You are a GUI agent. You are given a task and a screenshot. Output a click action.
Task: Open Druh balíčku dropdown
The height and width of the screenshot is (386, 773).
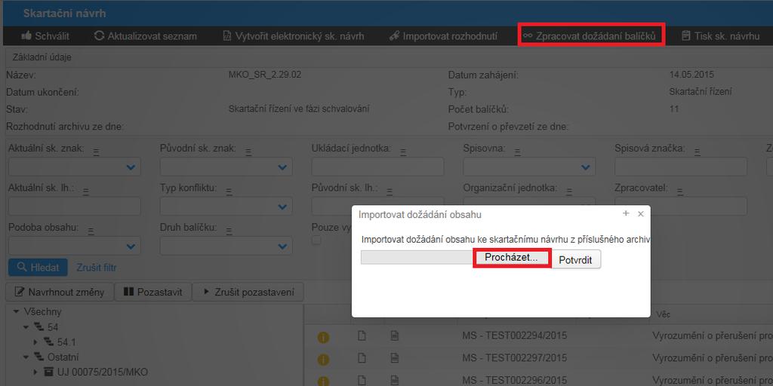226,247
